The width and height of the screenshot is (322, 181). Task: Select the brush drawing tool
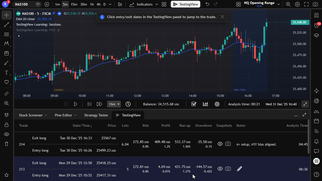point(7,63)
